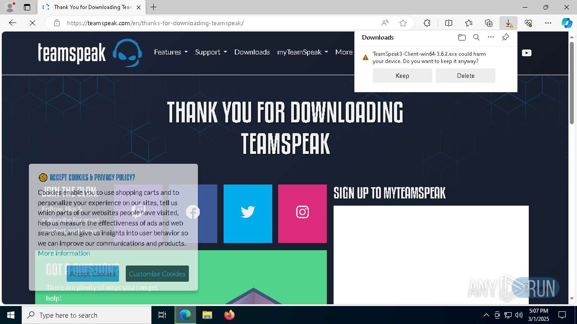Click the Edge profile avatar icon

coord(9,7)
